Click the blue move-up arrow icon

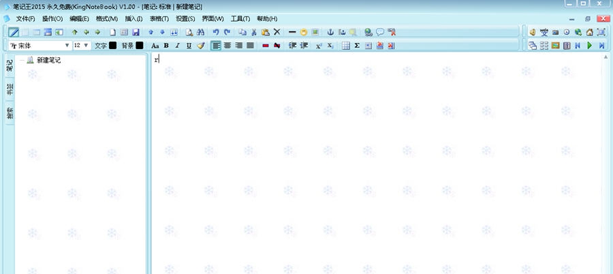151,32
